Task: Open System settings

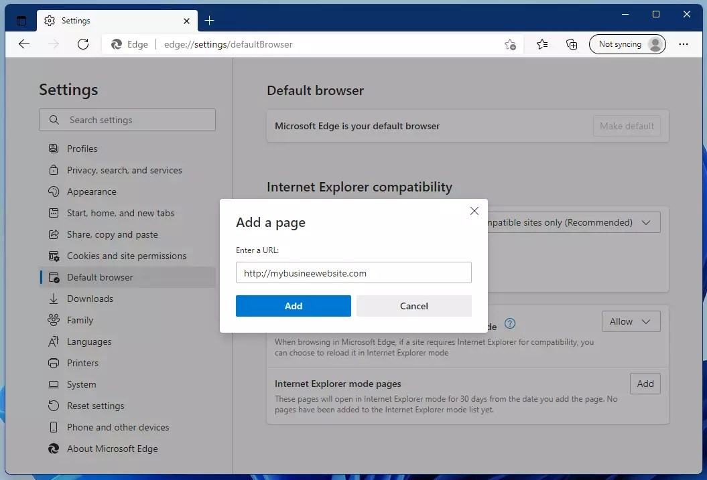Action: pos(127,384)
